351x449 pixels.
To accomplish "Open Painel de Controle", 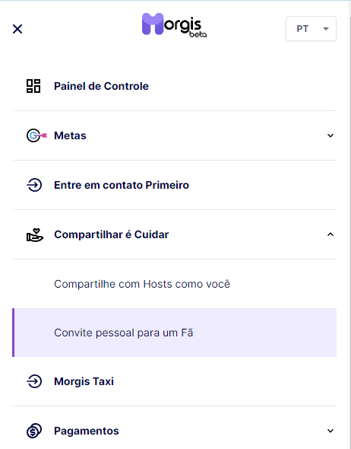I will [x=101, y=86].
